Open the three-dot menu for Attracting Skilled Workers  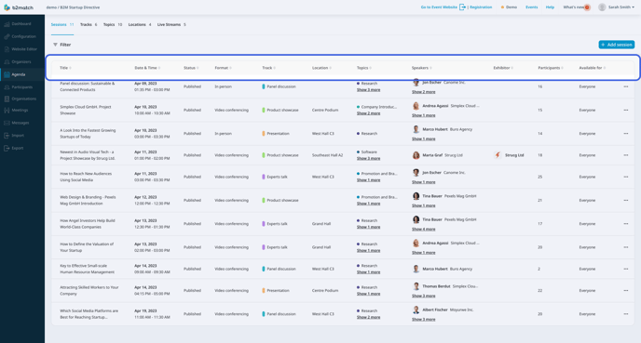pyautogui.click(x=625, y=290)
